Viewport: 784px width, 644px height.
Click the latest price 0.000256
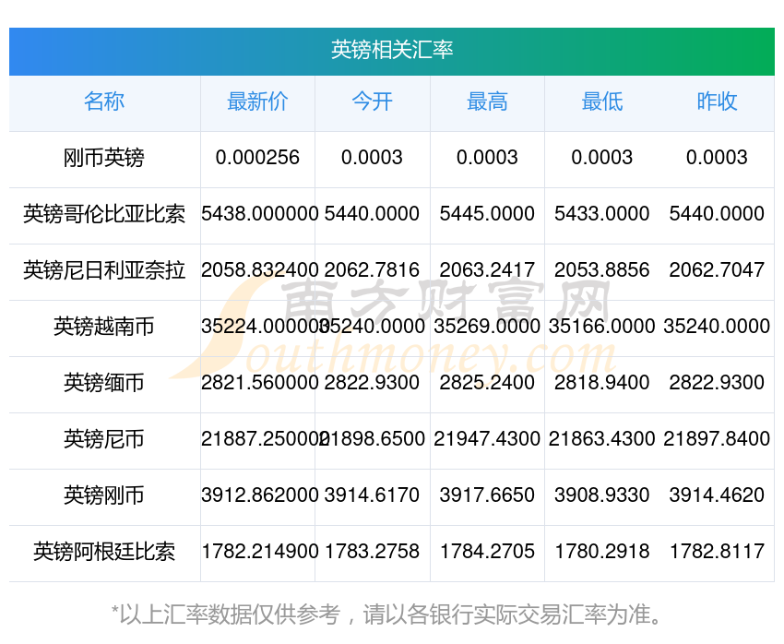257,158
